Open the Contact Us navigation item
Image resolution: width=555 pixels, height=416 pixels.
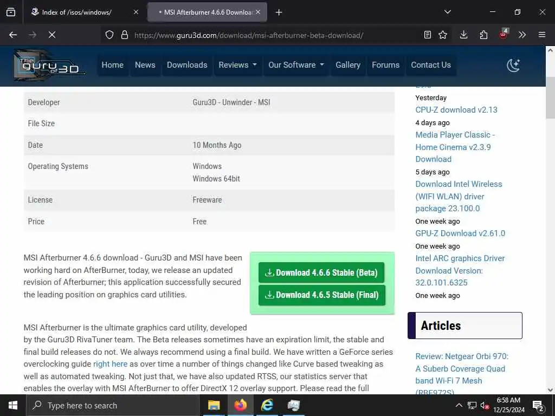pos(431,65)
